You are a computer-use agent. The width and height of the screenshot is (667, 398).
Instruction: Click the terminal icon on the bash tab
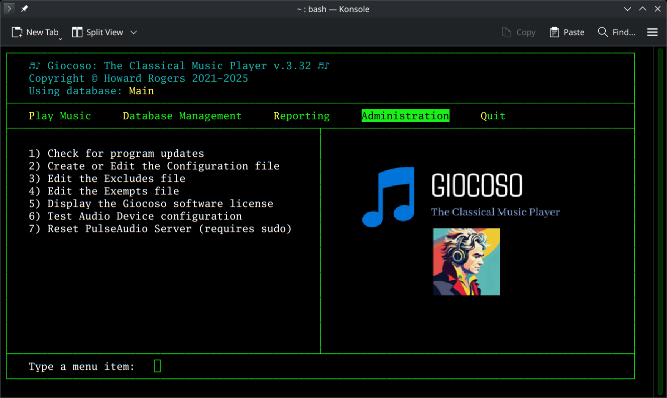pos(9,9)
